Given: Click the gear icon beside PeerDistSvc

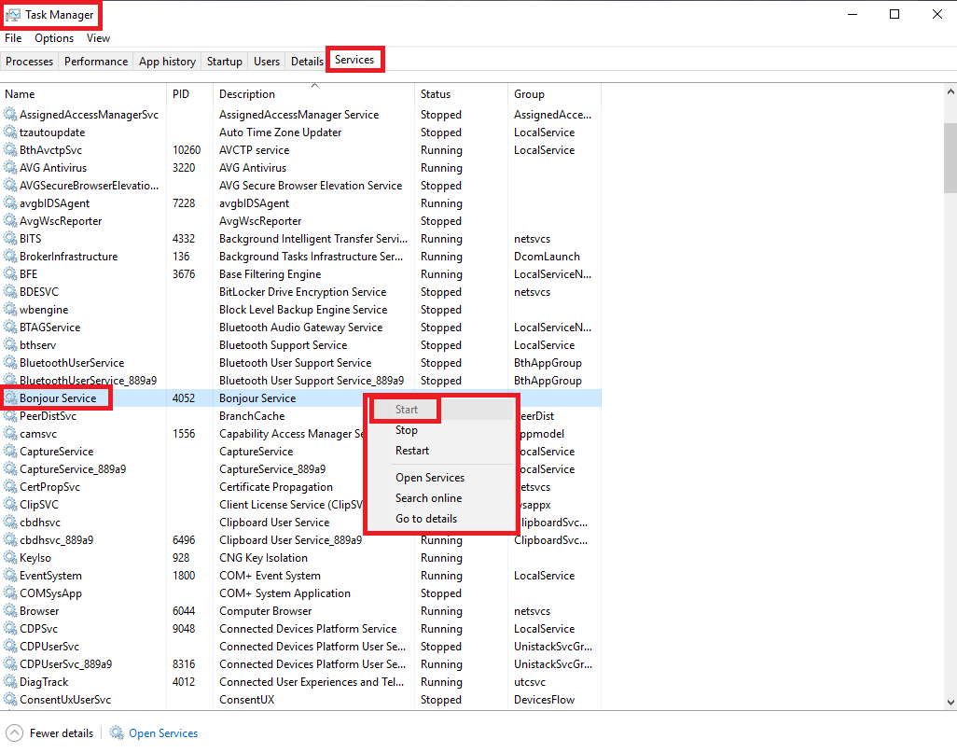Looking at the screenshot, I should 9,416.
